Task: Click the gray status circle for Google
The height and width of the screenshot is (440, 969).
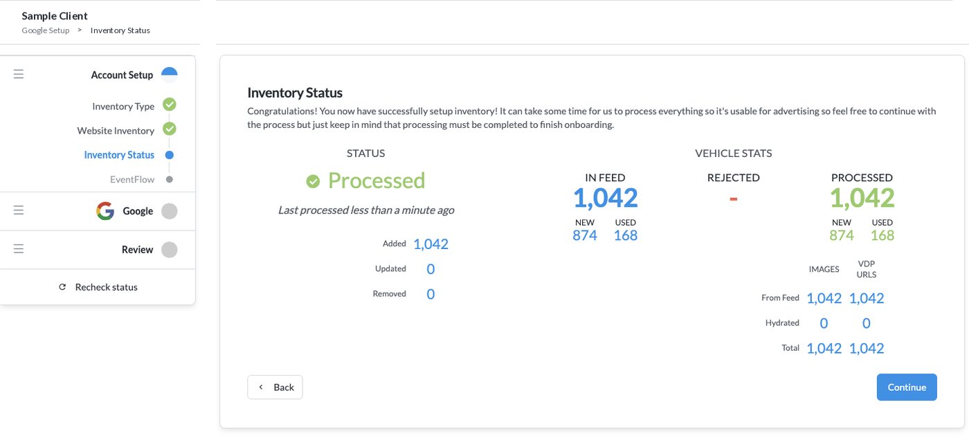Action: 169,211
